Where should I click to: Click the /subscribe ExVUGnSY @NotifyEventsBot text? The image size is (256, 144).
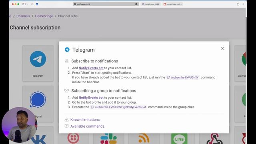coord(120,107)
